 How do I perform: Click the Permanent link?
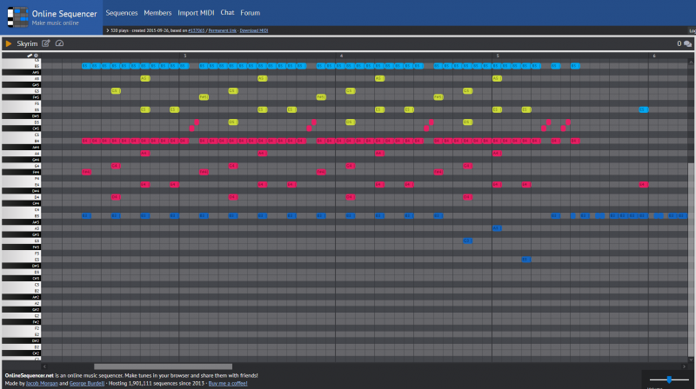pos(223,30)
